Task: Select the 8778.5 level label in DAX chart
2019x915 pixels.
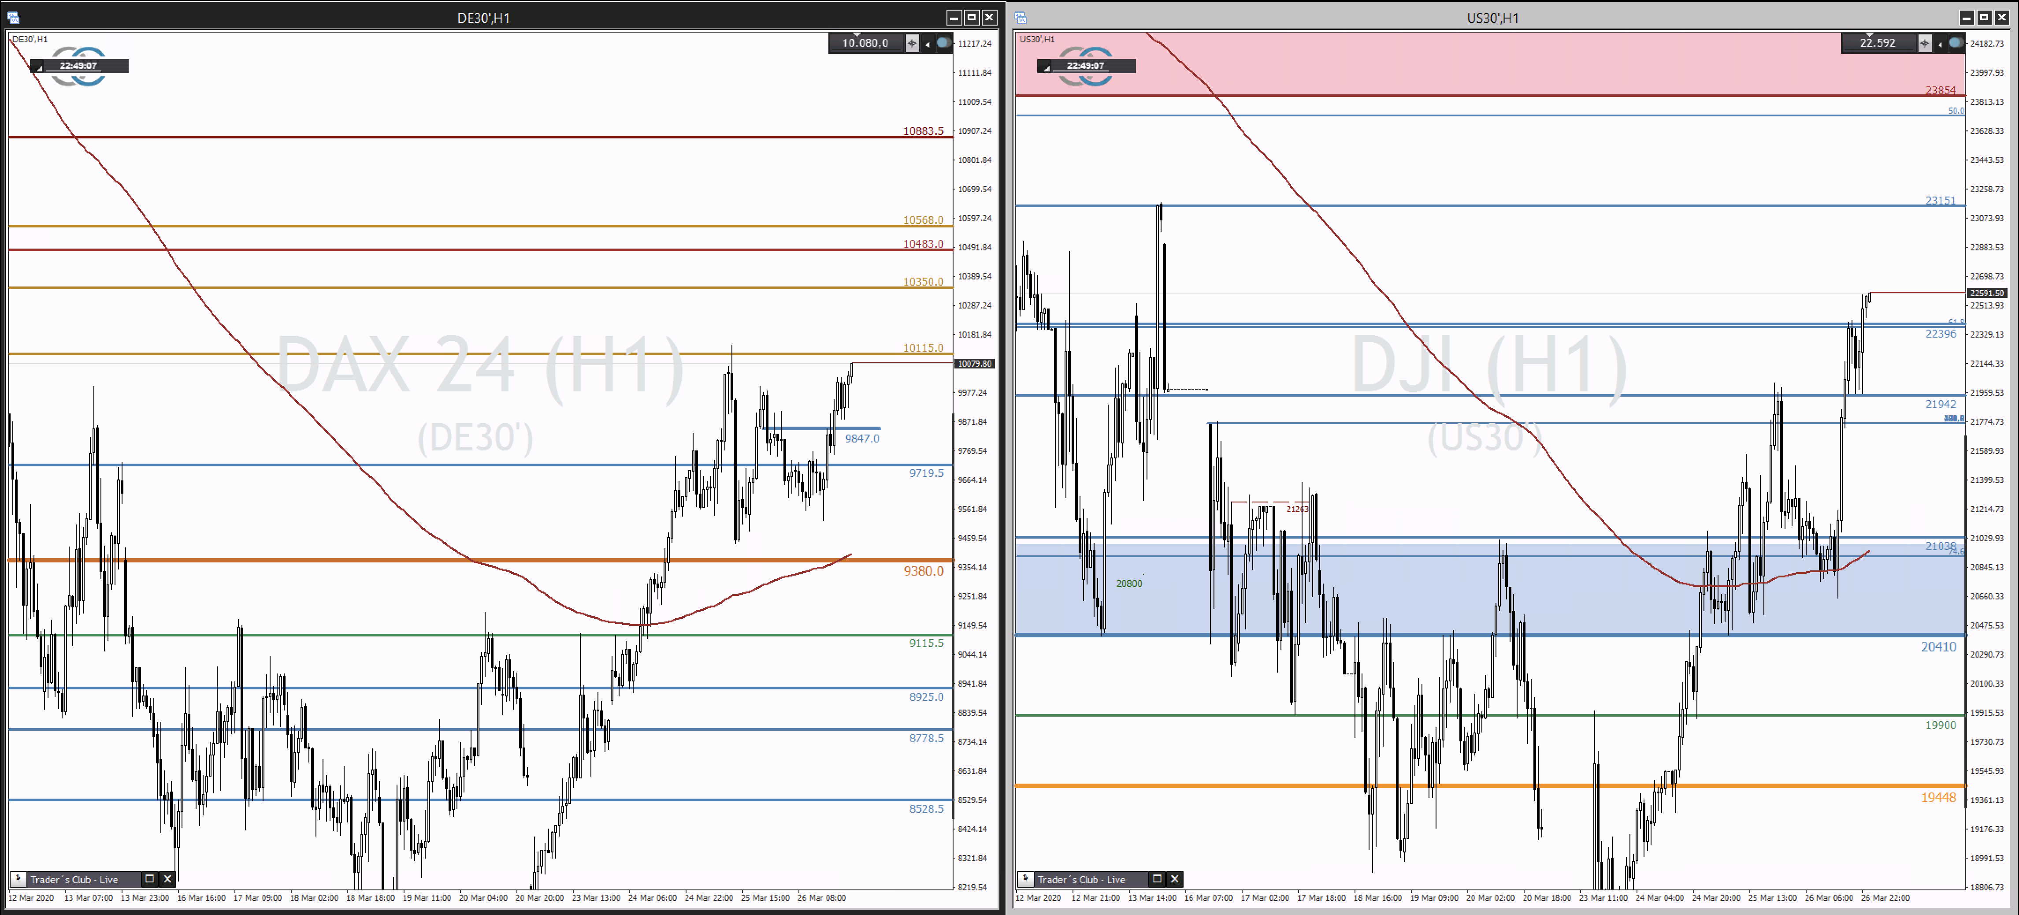Action: point(926,738)
